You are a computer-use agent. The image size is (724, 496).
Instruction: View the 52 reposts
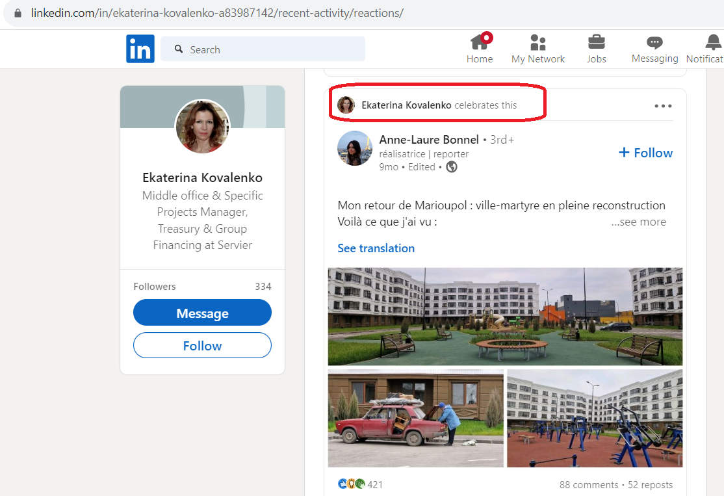pos(650,484)
